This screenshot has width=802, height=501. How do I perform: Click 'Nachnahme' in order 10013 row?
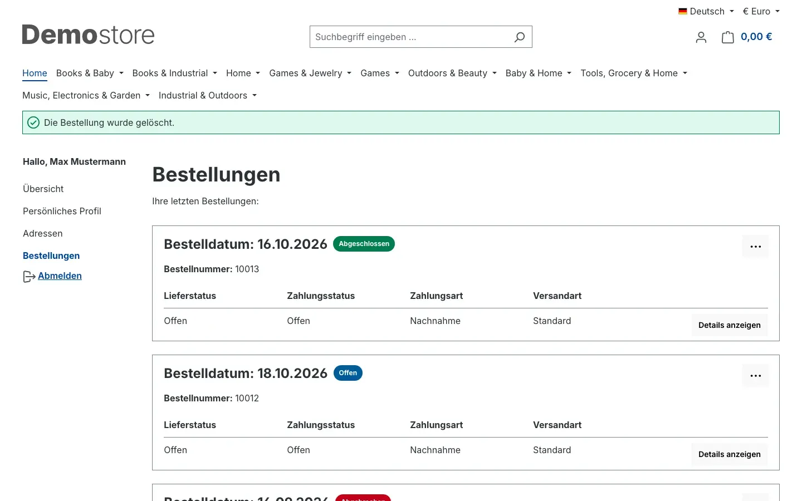click(436, 321)
